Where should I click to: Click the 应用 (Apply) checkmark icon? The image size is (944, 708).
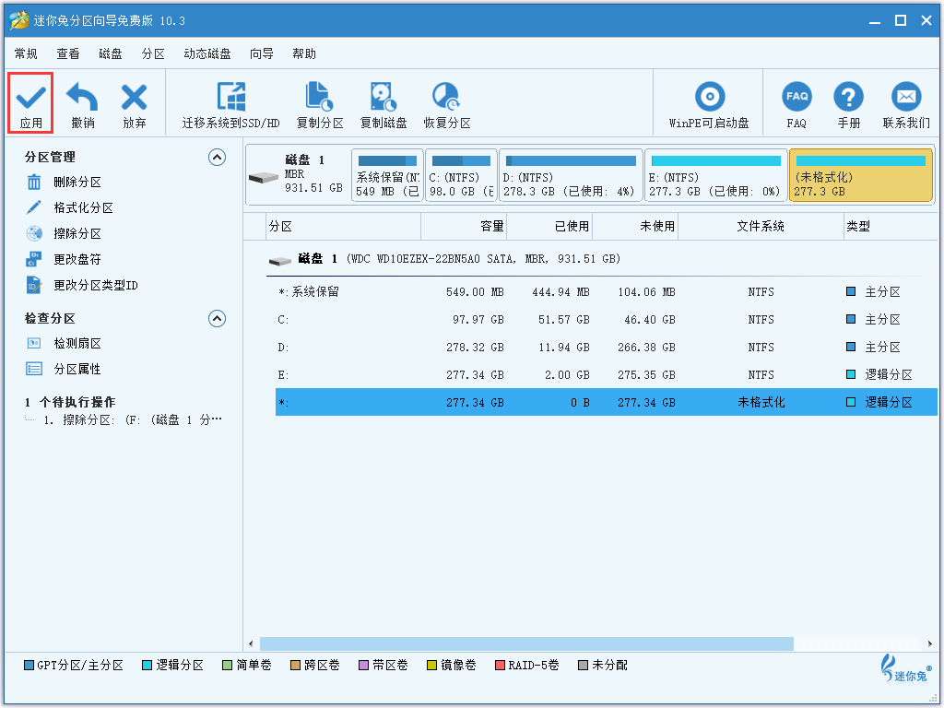[x=30, y=96]
